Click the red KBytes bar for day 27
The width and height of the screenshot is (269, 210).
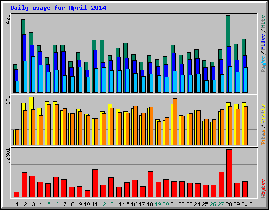[221, 184]
